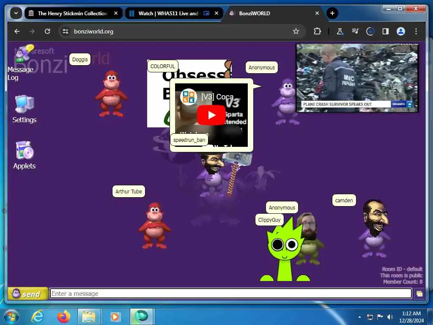Go forward one page
This screenshot has width=433, height=325.
pyautogui.click(x=32, y=31)
